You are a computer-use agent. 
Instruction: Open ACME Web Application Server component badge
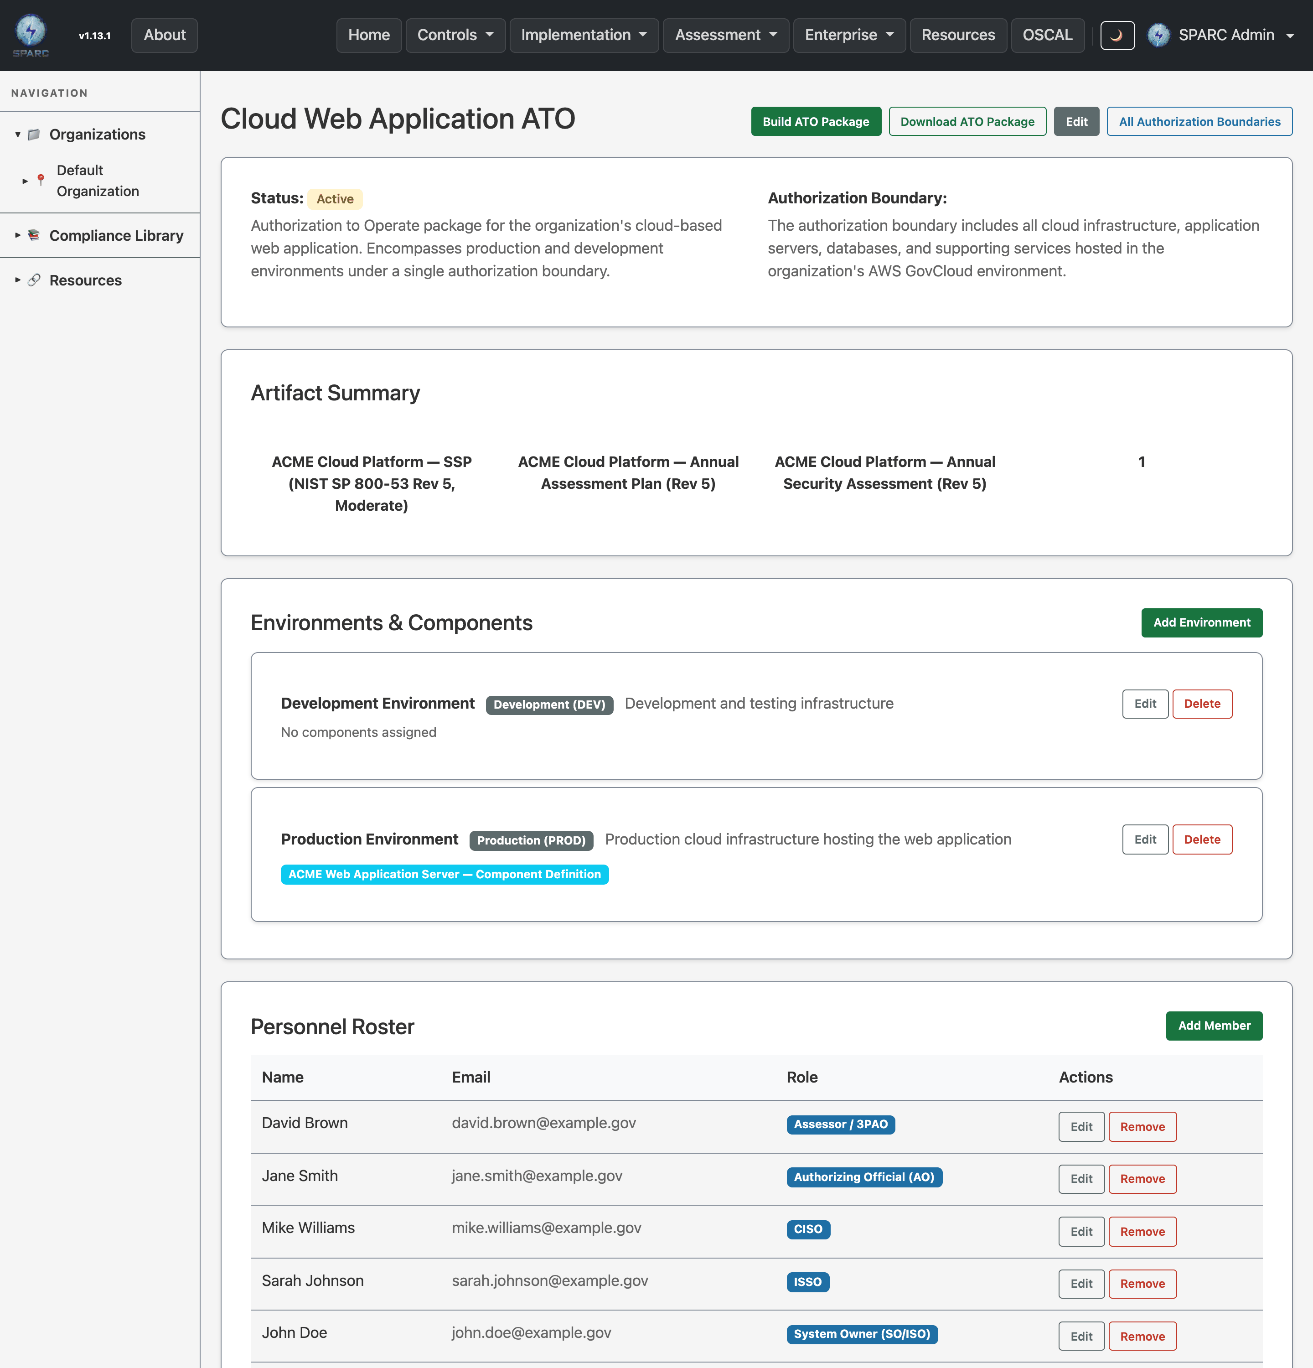[445, 875]
